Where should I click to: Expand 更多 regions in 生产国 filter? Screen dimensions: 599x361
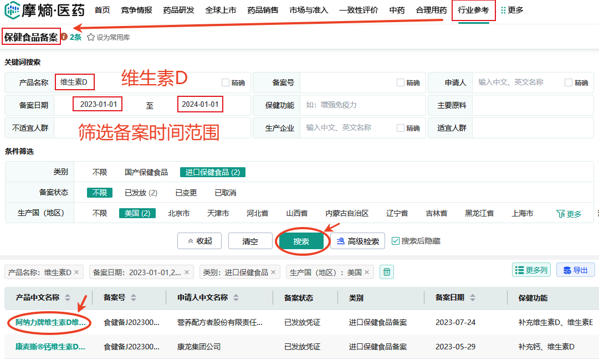(569, 214)
